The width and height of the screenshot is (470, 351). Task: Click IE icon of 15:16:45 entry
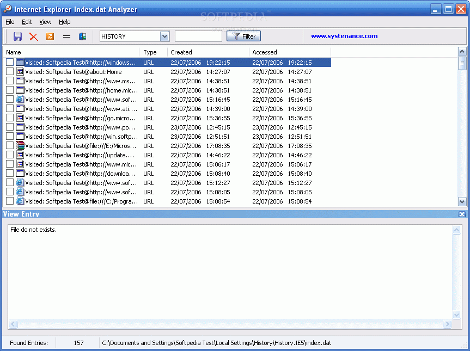pyautogui.click(x=20, y=99)
